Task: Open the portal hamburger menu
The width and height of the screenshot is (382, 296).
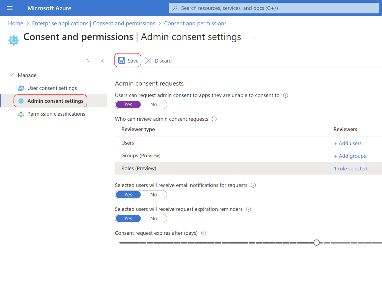Action: (x=9, y=8)
